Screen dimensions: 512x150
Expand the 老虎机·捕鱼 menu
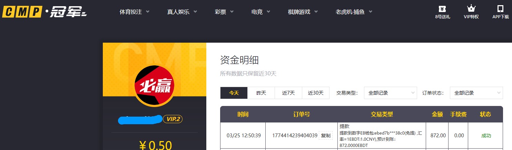pyautogui.click(x=354, y=12)
